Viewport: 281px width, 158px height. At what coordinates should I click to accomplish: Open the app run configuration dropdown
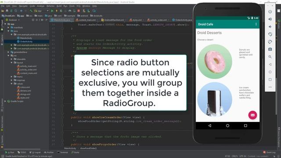tap(42, 11)
